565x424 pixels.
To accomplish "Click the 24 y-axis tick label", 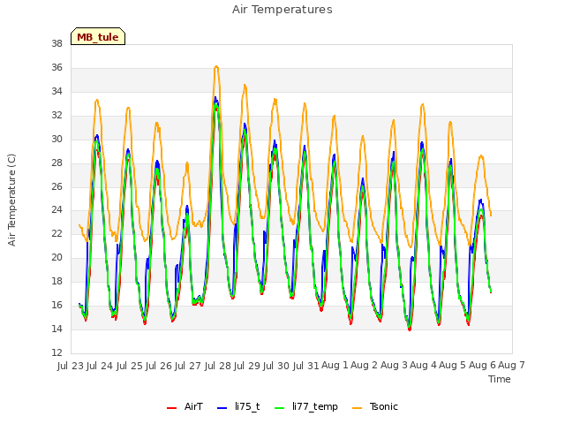I will pos(56,210).
